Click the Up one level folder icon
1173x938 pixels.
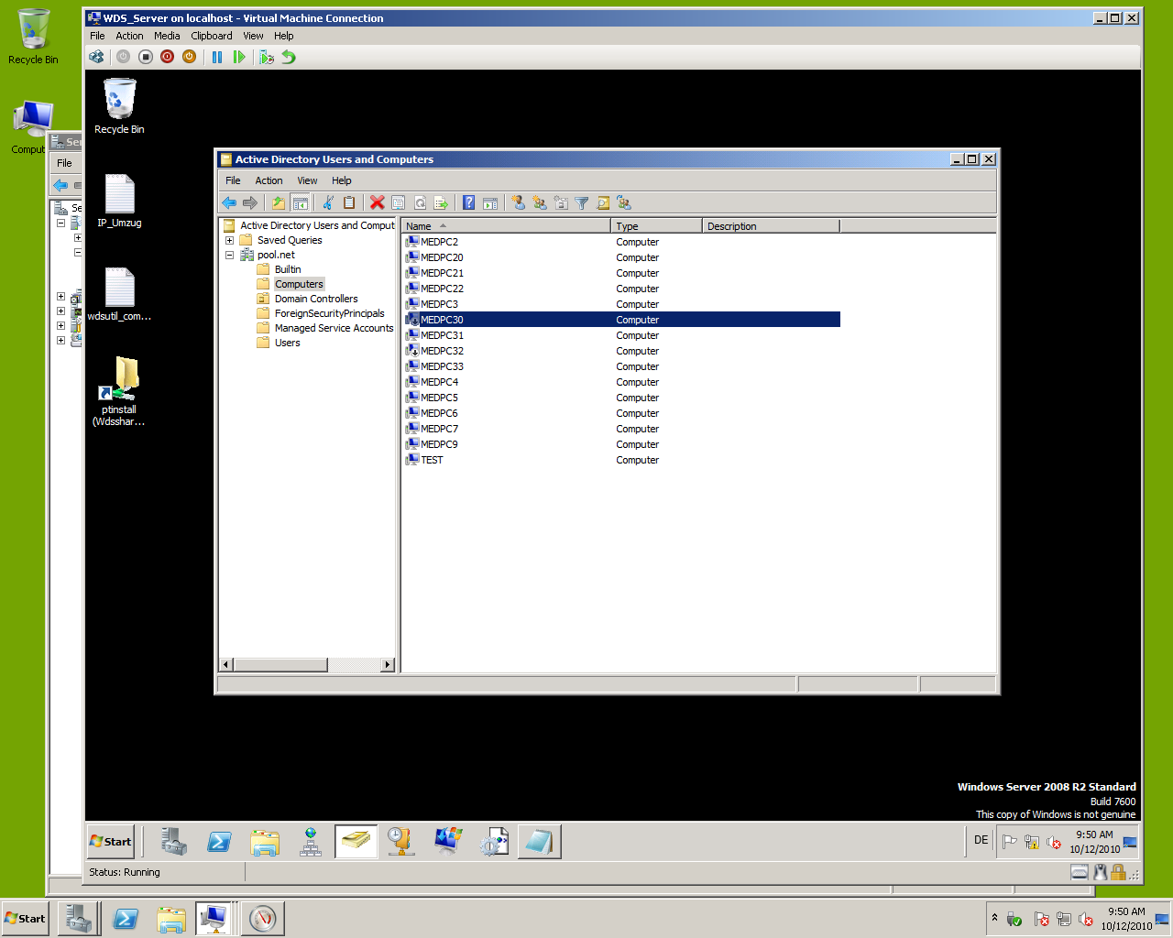tap(278, 202)
